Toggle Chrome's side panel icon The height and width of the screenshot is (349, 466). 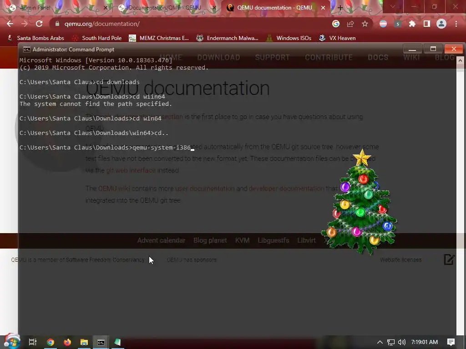(x=427, y=24)
